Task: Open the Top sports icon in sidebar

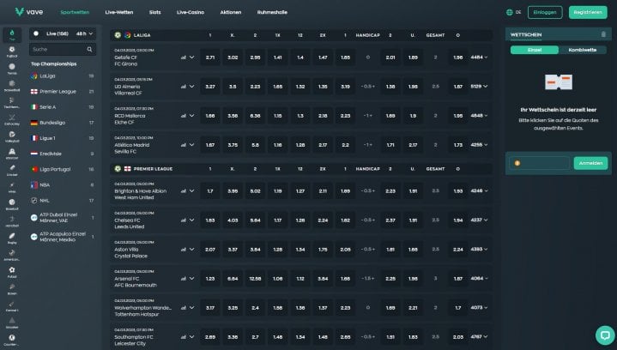Action: pyautogui.click(x=12, y=34)
